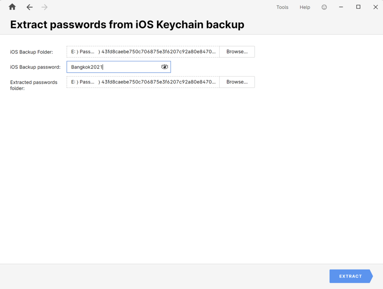
Task: Select the iOS Backup Folder path field
Action: click(143, 52)
